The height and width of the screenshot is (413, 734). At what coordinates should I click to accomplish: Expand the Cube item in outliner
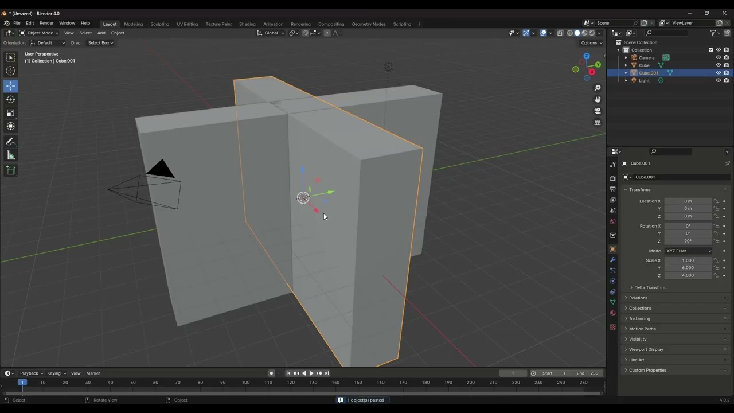(626, 65)
